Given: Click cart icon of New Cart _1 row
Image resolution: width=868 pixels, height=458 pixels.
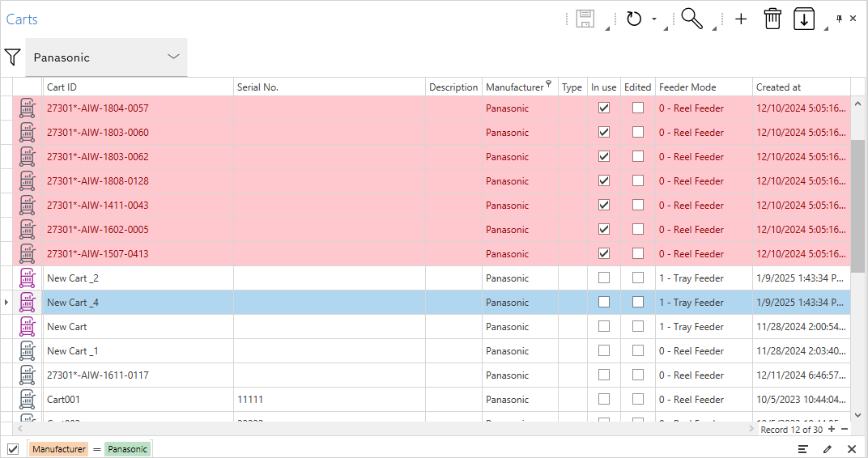Looking at the screenshot, I should click(x=28, y=350).
